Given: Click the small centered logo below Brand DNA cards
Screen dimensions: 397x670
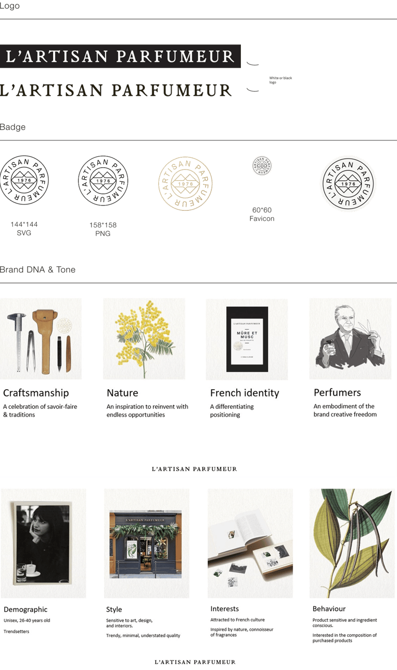Looking at the screenshot, I should [194, 469].
